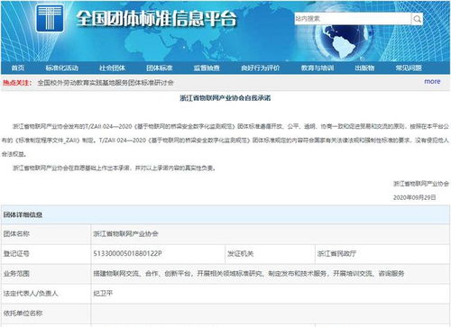Click the more link in hot topics
451x327 pixels.
432,81
